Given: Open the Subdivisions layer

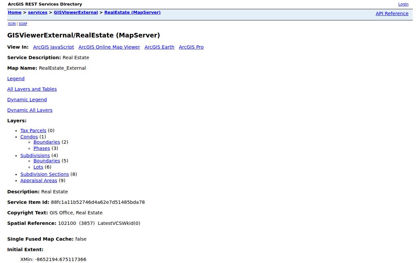Looking at the screenshot, I should pyautogui.click(x=35, y=155).
